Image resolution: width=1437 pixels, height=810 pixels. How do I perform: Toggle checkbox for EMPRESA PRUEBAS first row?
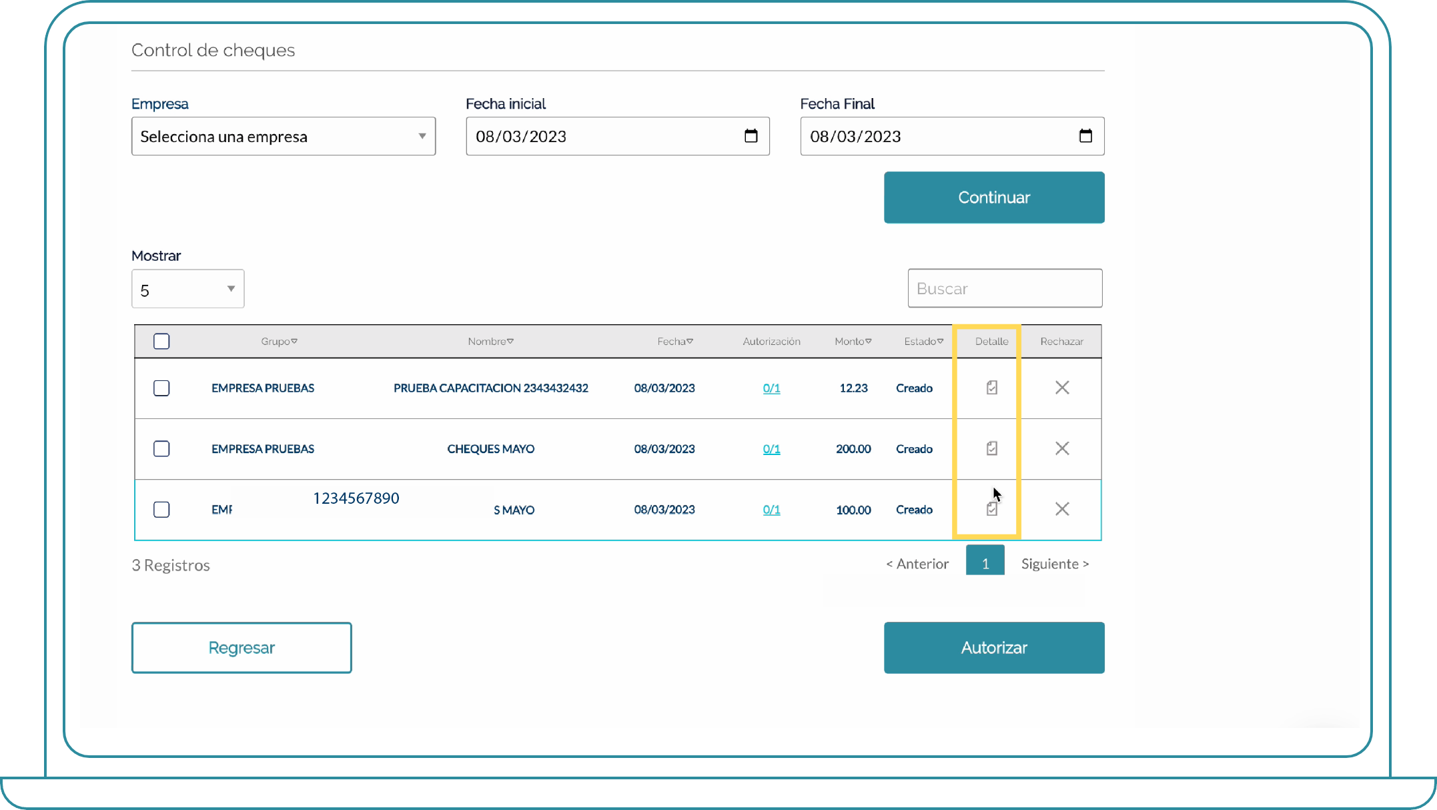coord(161,387)
